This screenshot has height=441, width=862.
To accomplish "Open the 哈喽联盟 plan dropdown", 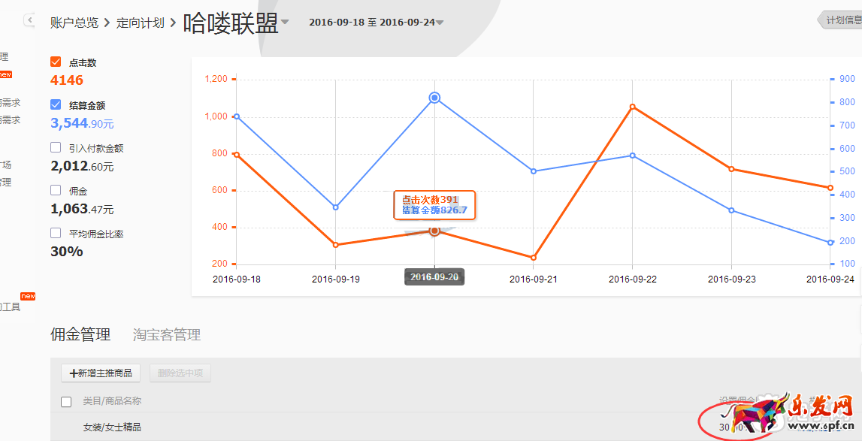I will [285, 23].
